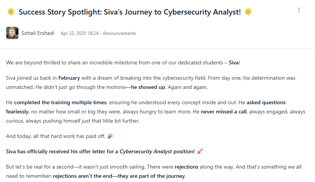The image size is (315, 182).
Task: Click the bold phrase 'he showed up'
Action: 148,87
